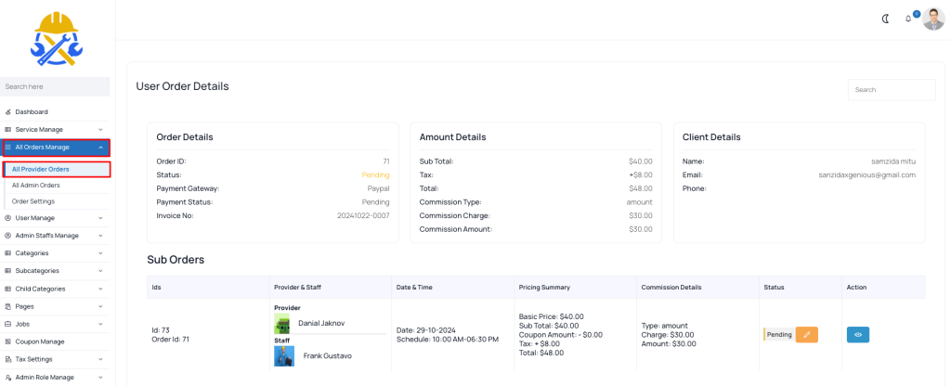Toggle dark mode moon icon
The height and width of the screenshot is (386, 951).
click(885, 19)
